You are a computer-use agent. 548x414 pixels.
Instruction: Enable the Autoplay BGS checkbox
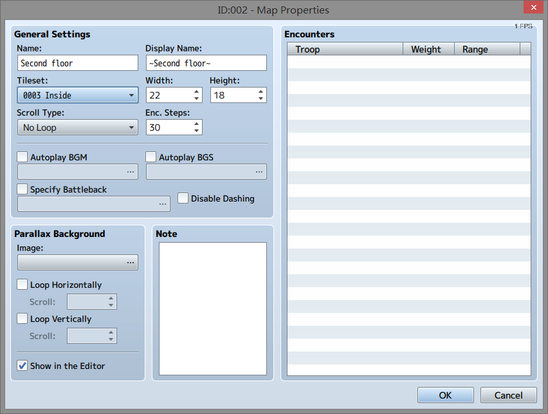tap(151, 157)
